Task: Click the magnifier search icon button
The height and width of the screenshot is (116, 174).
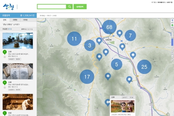Action: point(69,7)
